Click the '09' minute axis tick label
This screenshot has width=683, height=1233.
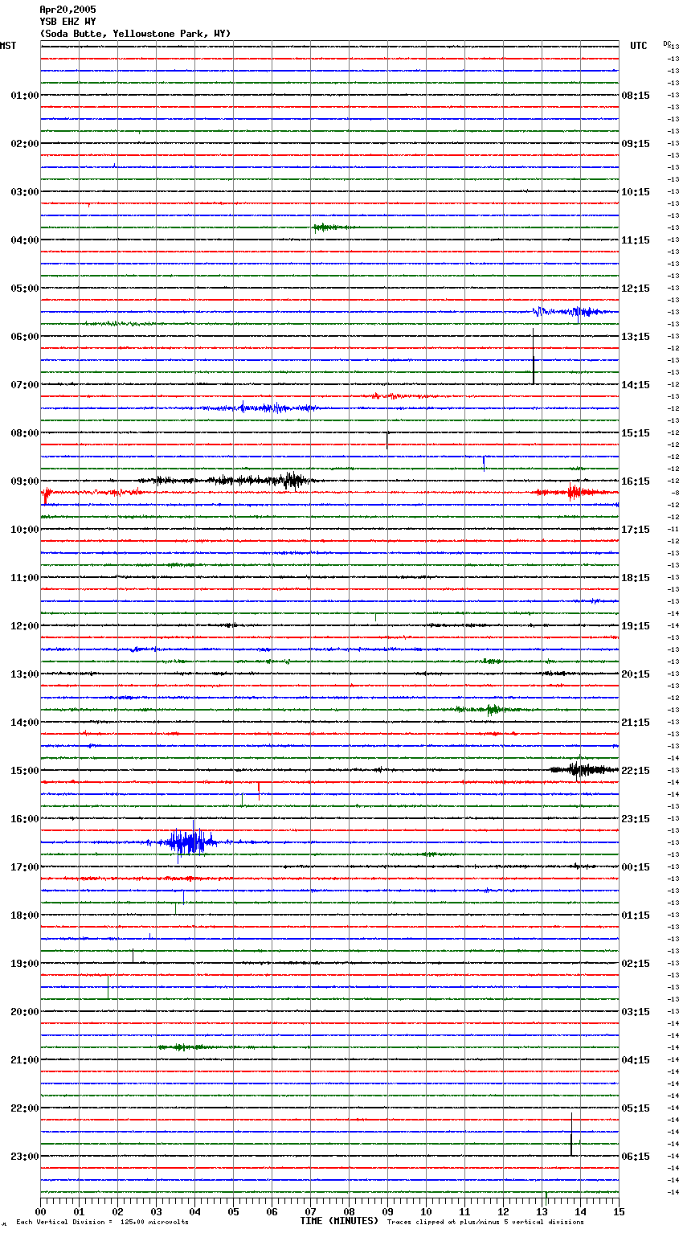388,1211
